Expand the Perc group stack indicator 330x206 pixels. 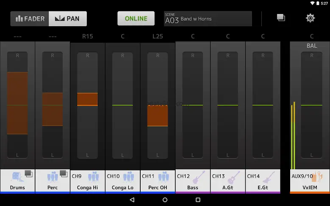pos(64,173)
